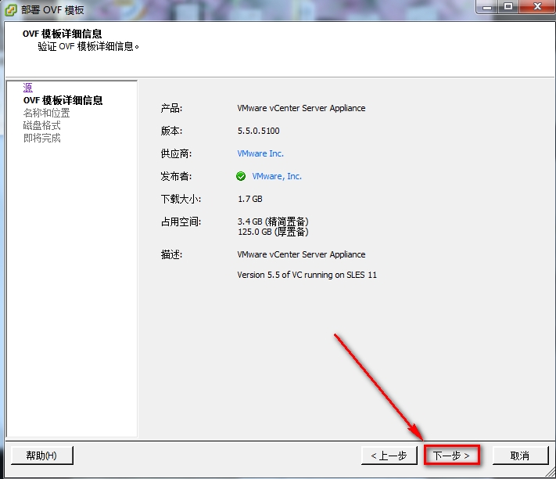The width and height of the screenshot is (556, 479).
Task: Select 磁盘格式 step in sidebar
Action: click(x=42, y=125)
